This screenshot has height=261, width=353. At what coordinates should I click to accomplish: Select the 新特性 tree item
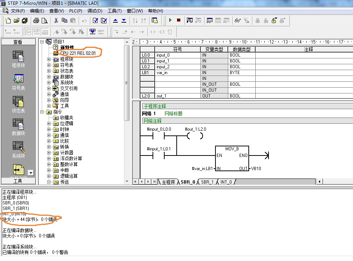[x=67, y=47]
